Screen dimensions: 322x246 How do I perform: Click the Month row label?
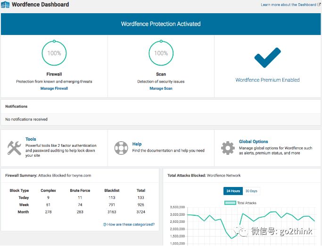point(23,212)
